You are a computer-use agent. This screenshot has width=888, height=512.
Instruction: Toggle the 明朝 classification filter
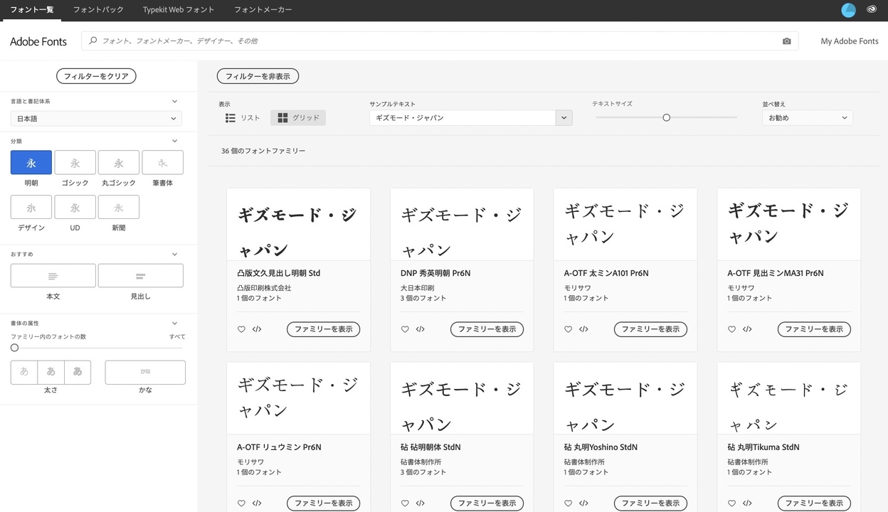pyautogui.click(x=31, y=163)
